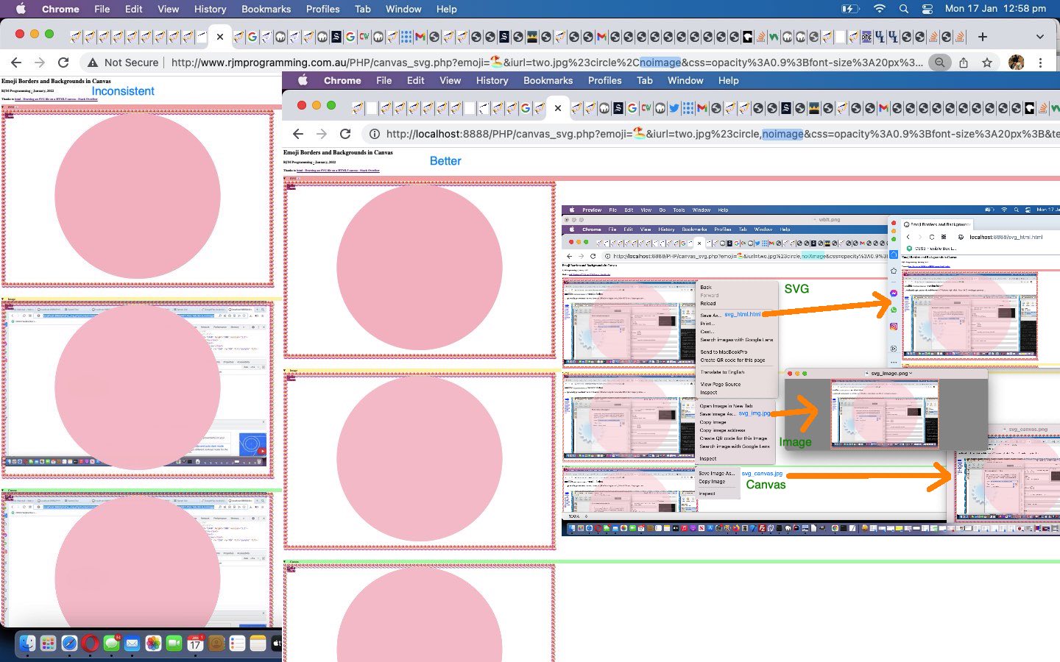Open the Help menu in top menu bar
The image size is (1060, 662).
click(x=446, y=9)
